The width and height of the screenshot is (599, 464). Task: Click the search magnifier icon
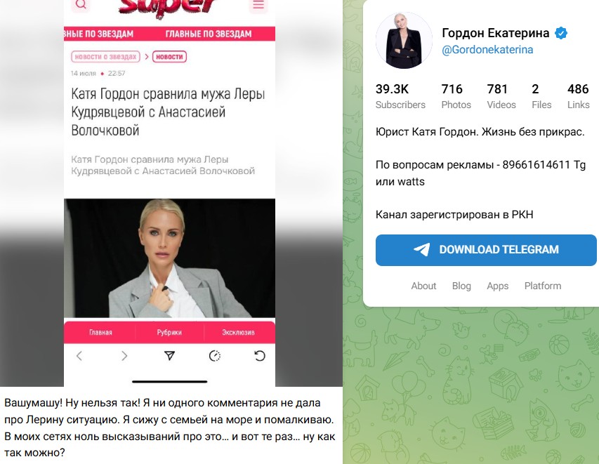pyautogui.click(x=81, y=4)
